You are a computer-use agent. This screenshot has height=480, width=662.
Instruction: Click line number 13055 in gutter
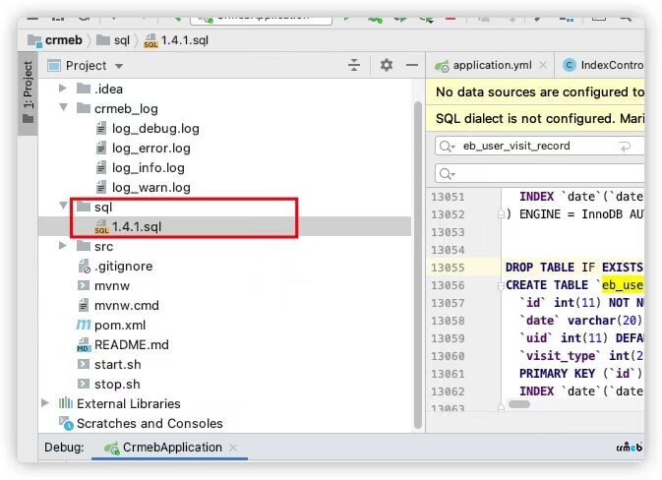point(448,268)
